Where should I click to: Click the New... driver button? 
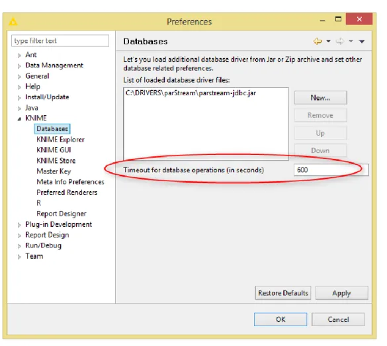[320, 98]
